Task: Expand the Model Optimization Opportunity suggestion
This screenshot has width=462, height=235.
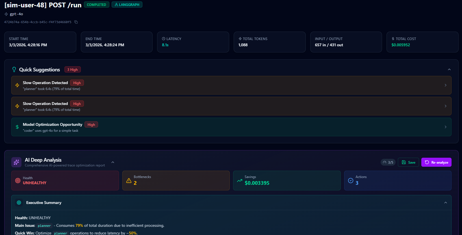Action: click(x=446, y=127)
